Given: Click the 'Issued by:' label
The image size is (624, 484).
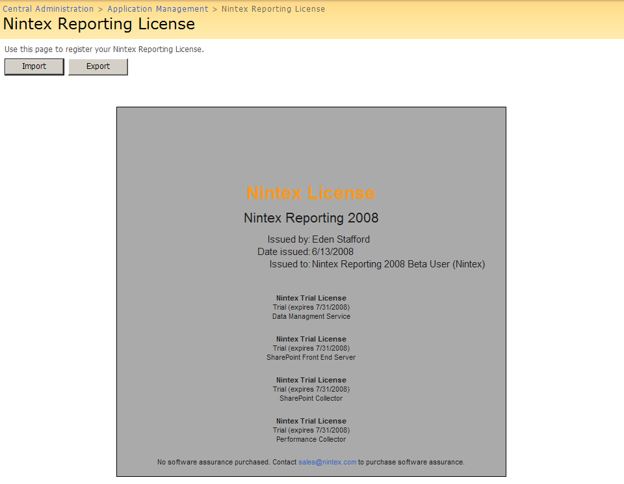Looking at the screenshot, I should click(x=289, y=239).
